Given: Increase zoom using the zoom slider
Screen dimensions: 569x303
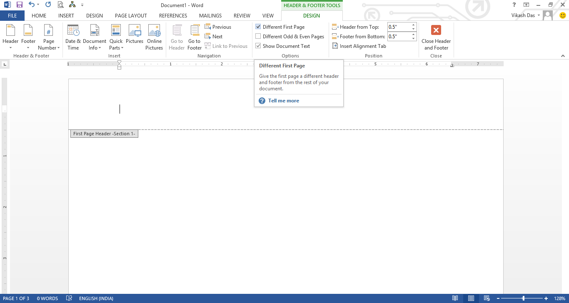Looking at the screenshot, I should coord(546,298).
